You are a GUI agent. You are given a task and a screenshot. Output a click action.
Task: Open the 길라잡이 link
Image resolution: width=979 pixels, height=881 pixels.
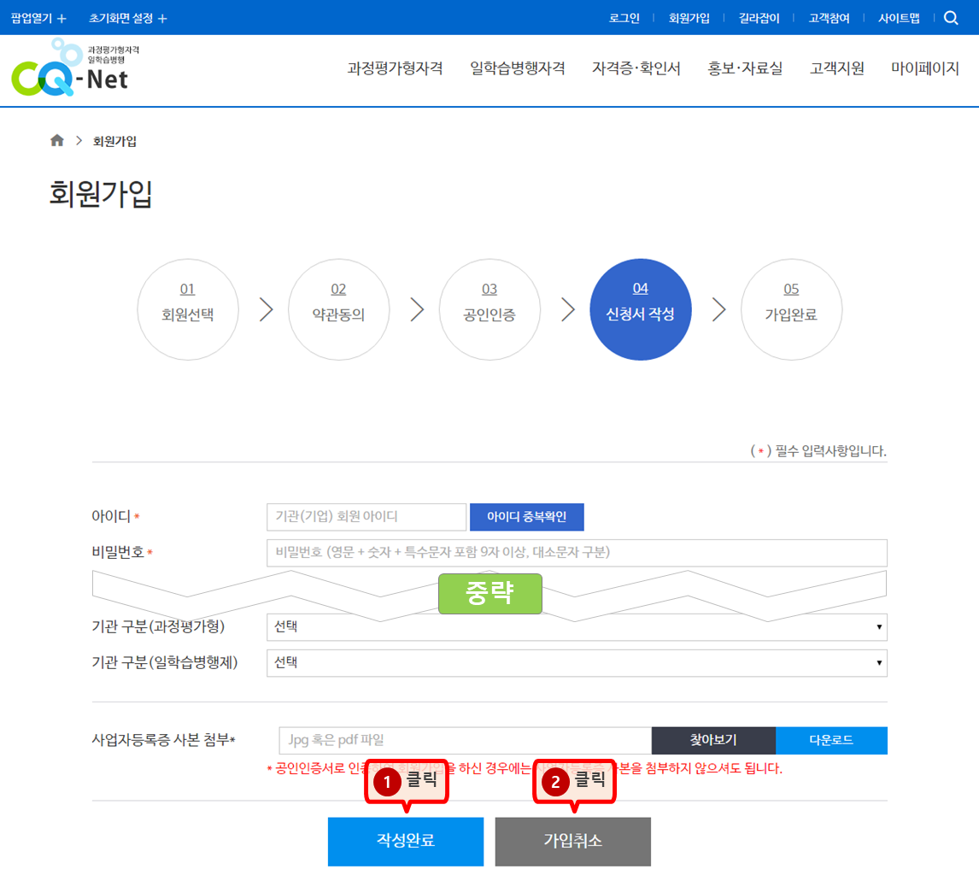click(759, 18)
